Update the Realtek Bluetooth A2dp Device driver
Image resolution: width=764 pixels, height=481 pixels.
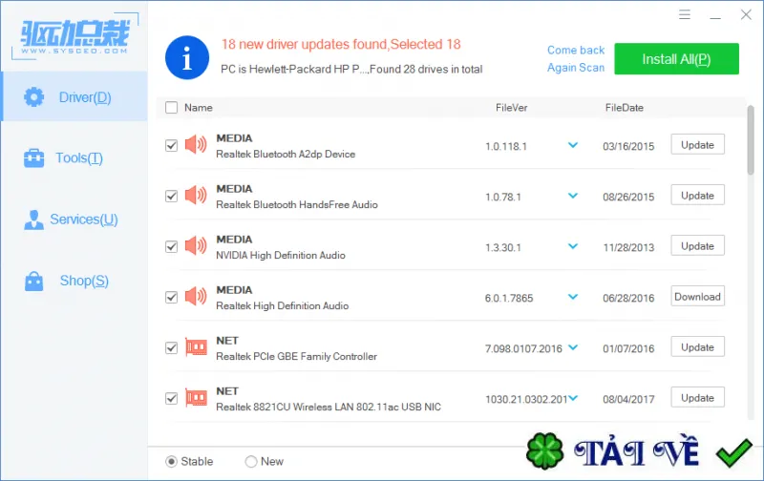697,145
